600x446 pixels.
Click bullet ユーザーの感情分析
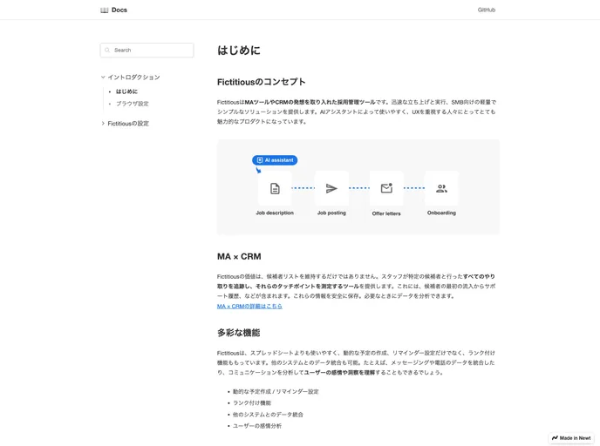(257, 426)
